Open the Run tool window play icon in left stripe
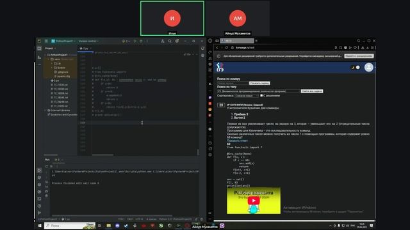 (39, 171)
